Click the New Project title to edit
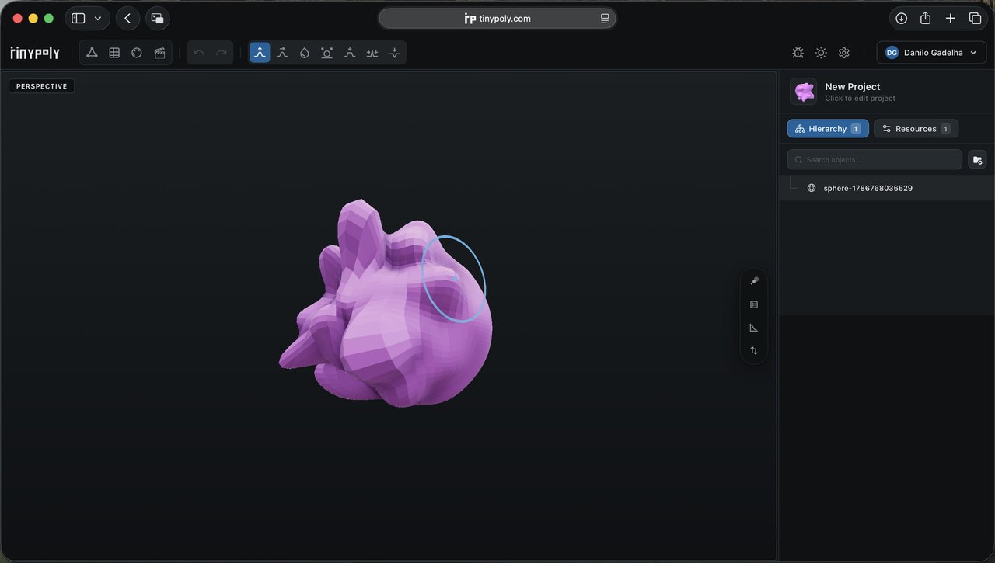The width and height of the screenshot is (995, 563). [x=853, y=87]
